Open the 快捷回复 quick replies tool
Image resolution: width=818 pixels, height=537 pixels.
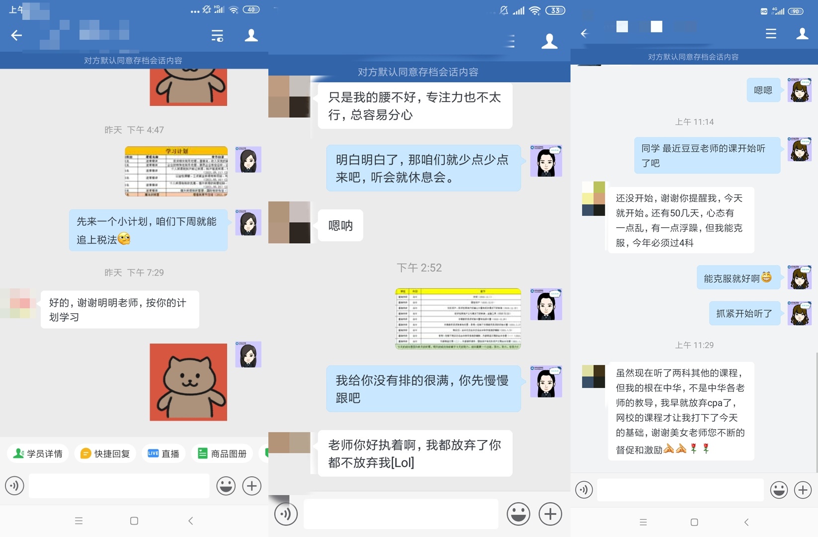[x=105, y=453]
